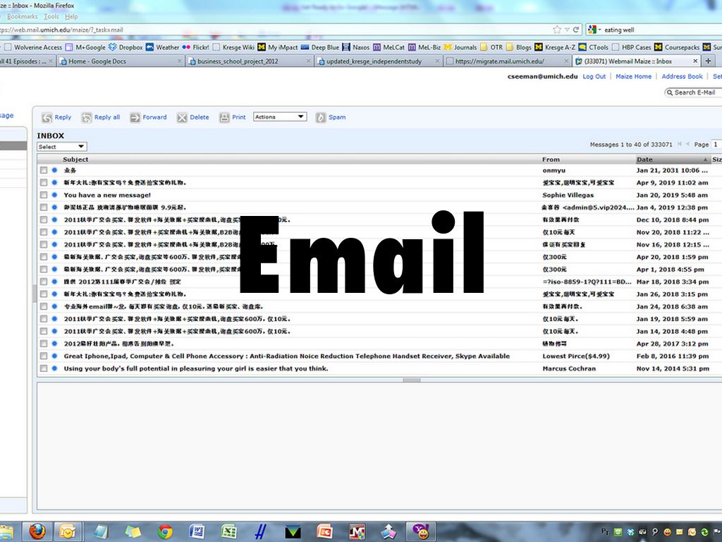Bookmark this page with the star icon
This screenshot has width=722, height=542.
557,30
